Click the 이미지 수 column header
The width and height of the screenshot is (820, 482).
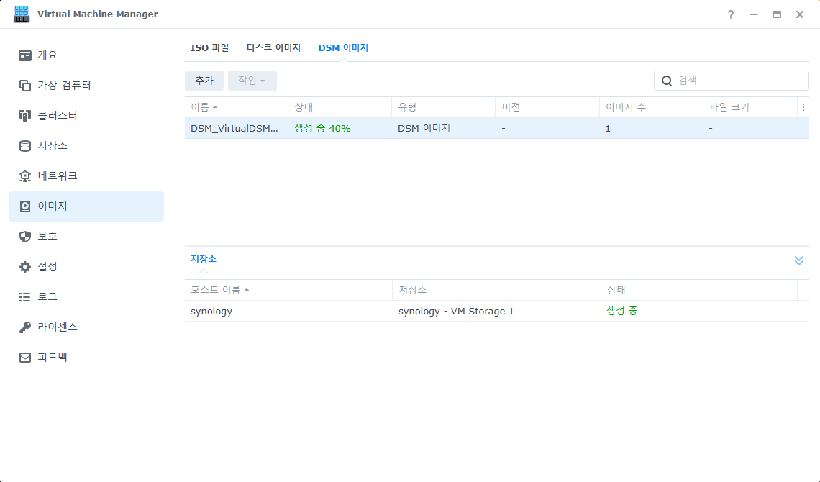[650, 107]
